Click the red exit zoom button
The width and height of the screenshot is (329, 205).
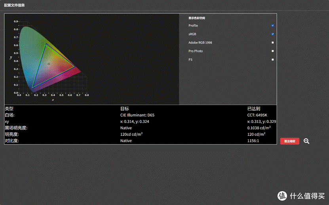coord(289,141)
